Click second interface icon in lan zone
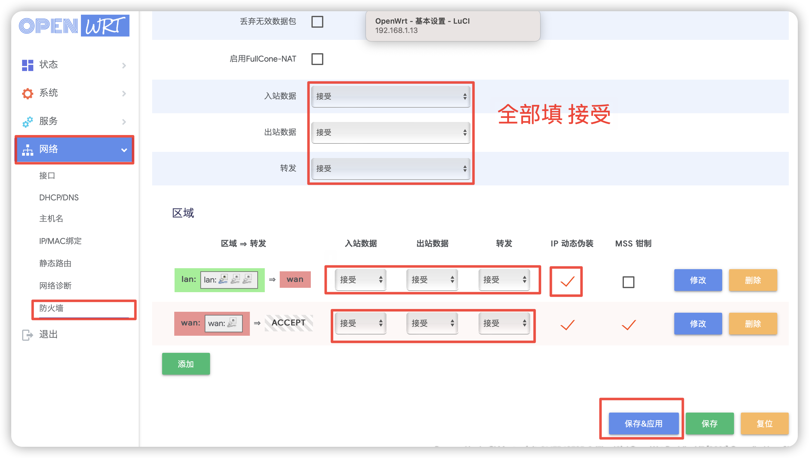 pos(235,279)
